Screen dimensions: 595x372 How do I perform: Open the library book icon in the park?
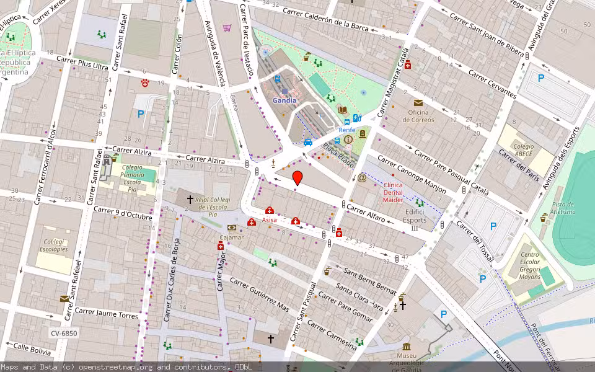343,110
